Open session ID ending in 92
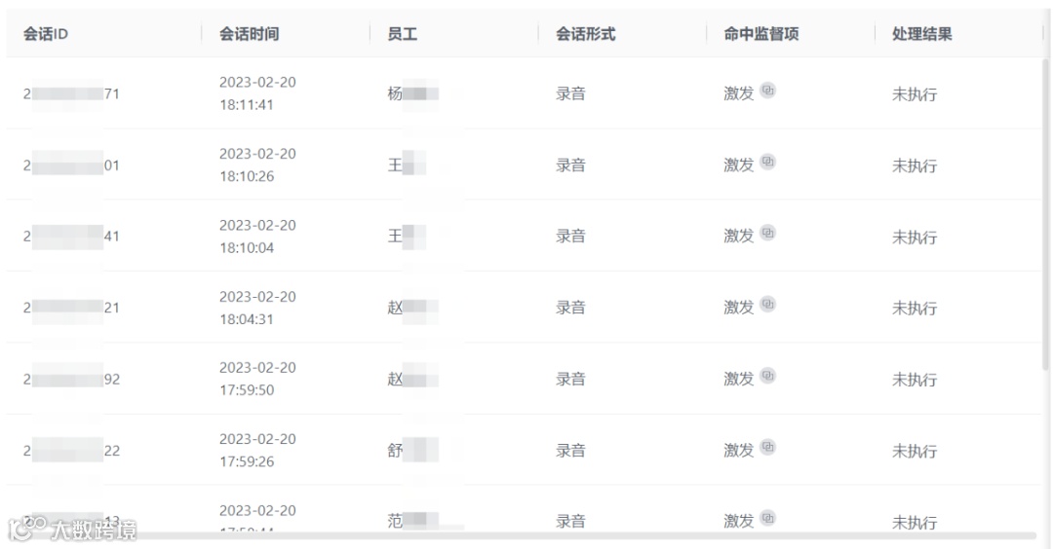Screen dimensions: 1053x549 (71, 380)
